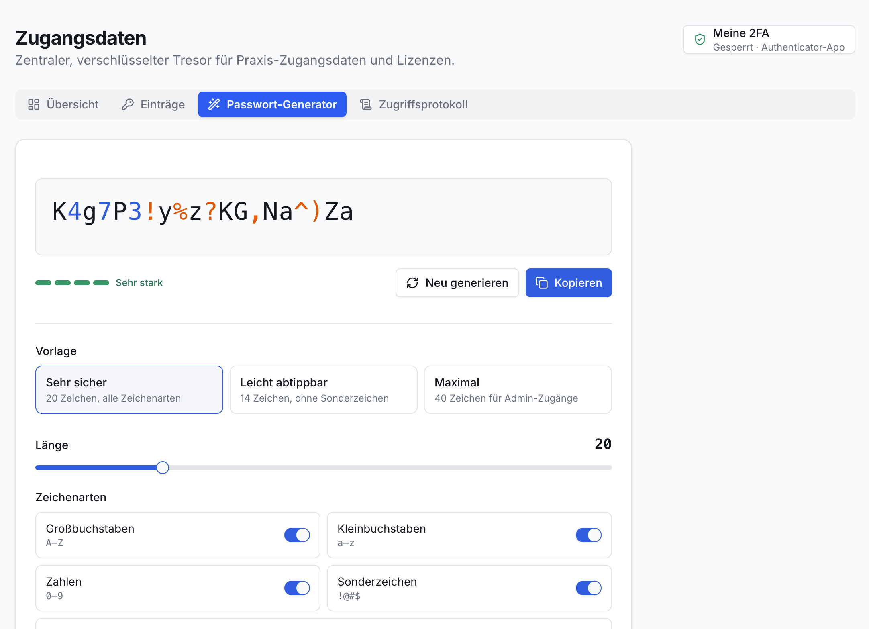This screenshot has width=869, height=629.
Task: Click the unfilled part of the Länge slider track
Action: [390, 468]
